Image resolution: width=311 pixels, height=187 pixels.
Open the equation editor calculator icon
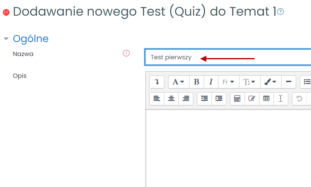pyautogui.click(x=237, y=99)
